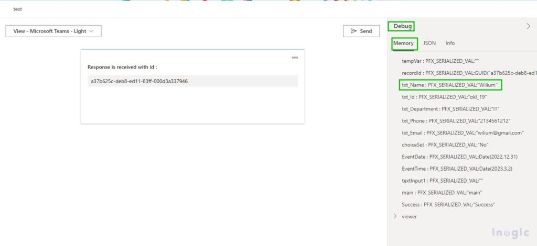Select the EventTime Date(2023,3,2) entry
The height and width of the screenshot is (246, 537).
pyautogui.click(x=457, y=169)
